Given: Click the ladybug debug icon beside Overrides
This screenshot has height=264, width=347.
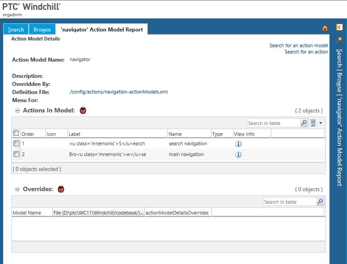Looking at the screenshot, I should pos(61,189).
